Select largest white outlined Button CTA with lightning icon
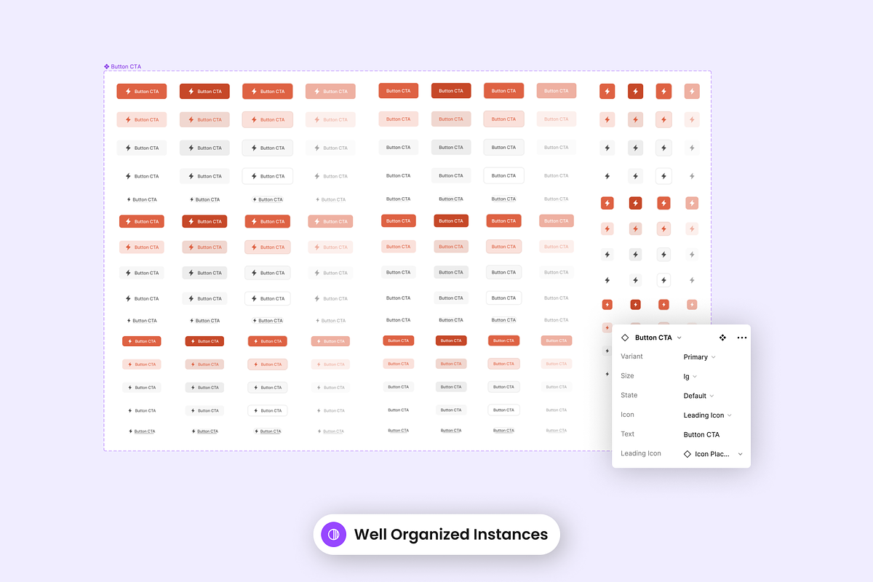 (268, 176)
